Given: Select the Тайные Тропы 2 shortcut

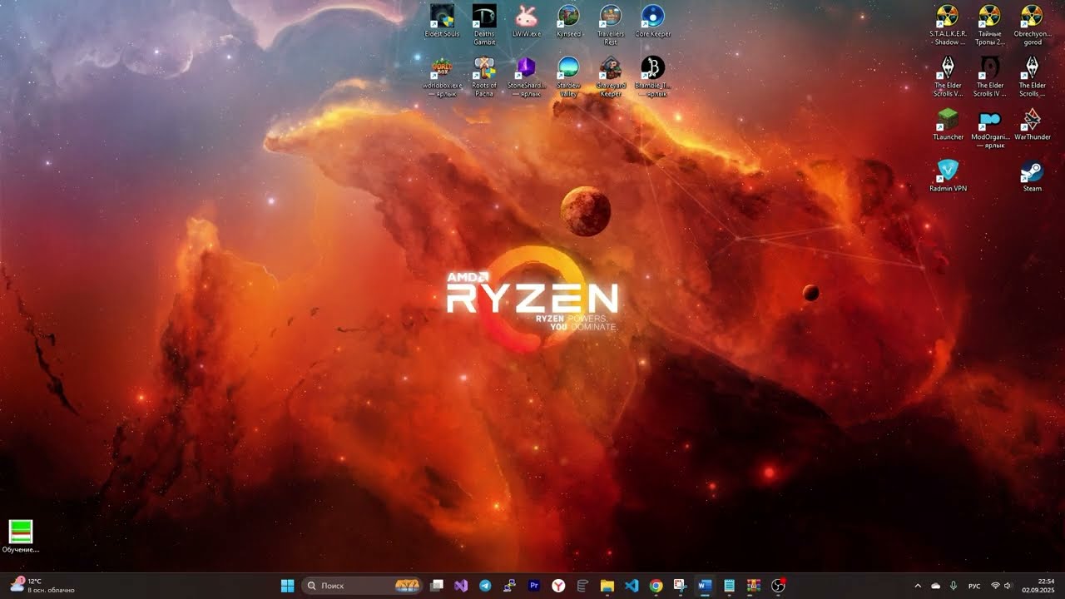Looking at the screenshot, I should coord(989,25).
